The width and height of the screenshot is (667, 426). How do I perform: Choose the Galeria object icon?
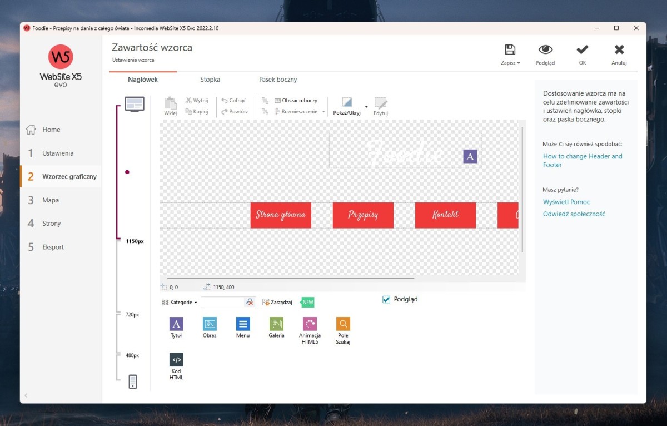pos(276,324)
